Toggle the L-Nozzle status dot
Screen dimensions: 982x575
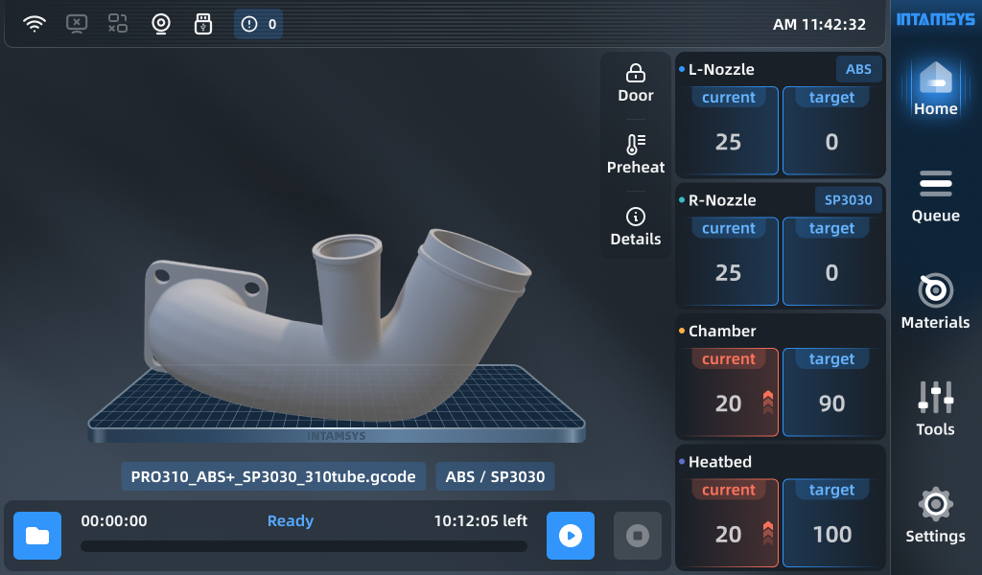pyautogui.click(x=683, y=68)
